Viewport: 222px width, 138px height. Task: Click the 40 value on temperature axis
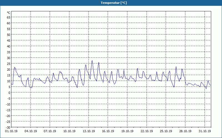[x=9, y=46]
